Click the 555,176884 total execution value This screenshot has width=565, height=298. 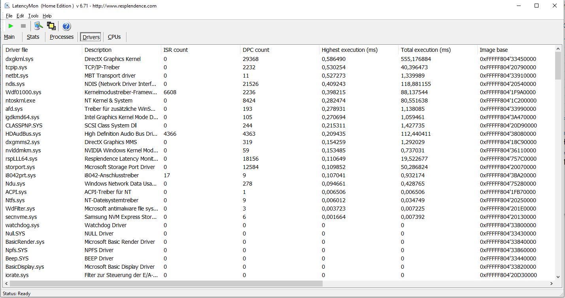[416, 59]
